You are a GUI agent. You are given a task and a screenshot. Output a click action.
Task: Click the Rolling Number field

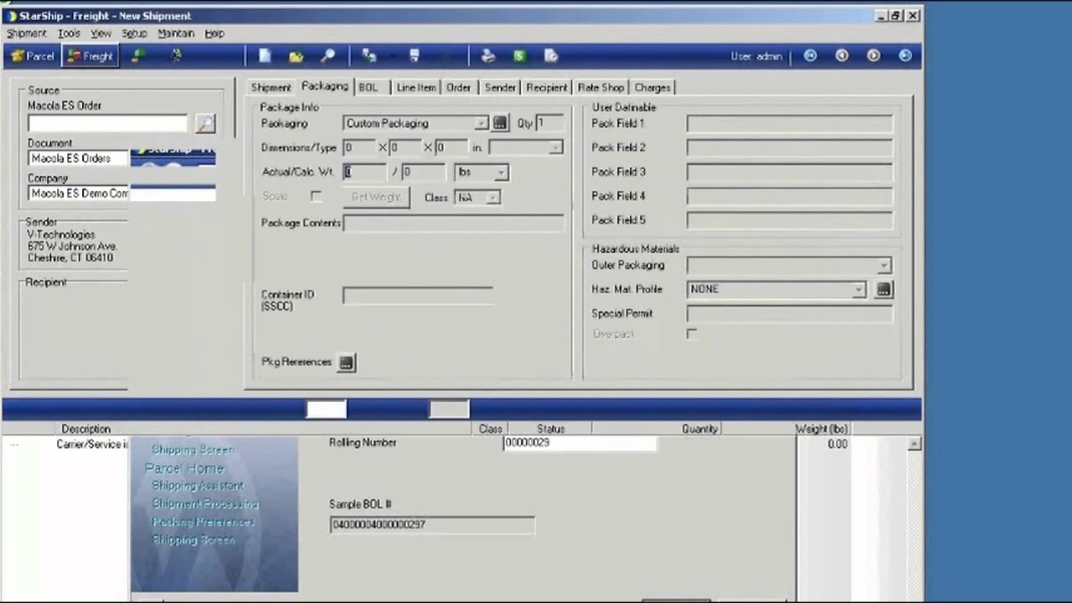tap(580, 443)
